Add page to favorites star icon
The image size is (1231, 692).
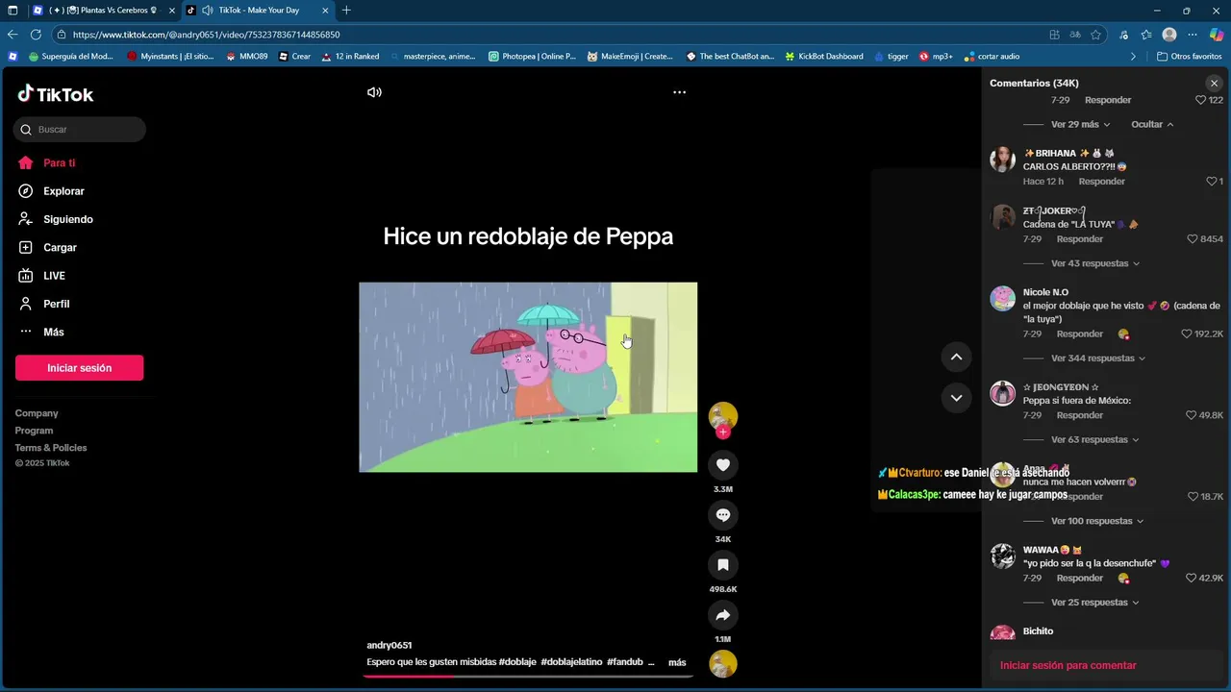(x=1095, y=35)
